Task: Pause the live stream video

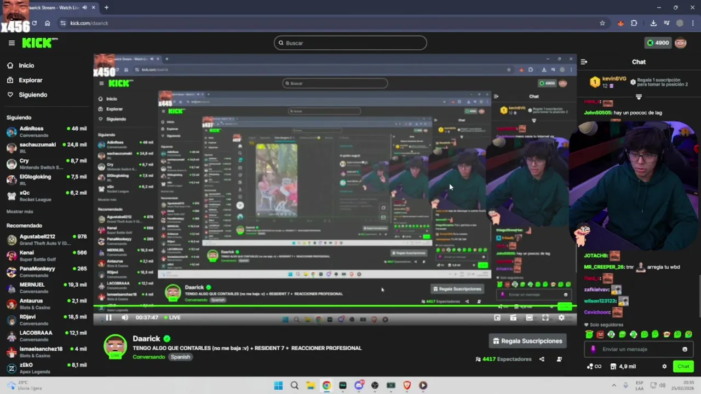Action: [108, 317]
